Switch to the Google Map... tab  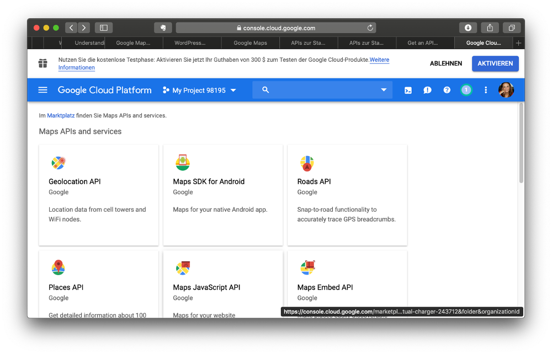click(134, 43)
